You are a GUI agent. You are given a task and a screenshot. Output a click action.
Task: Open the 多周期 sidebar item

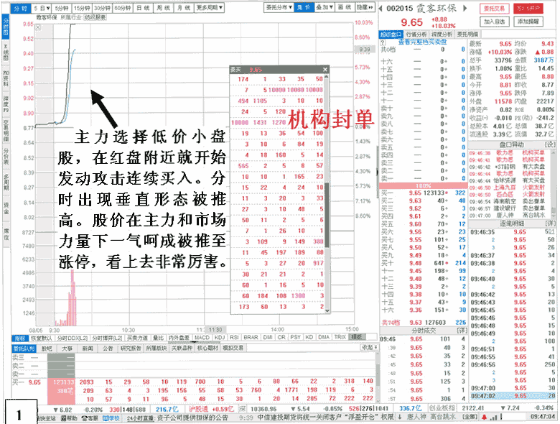tap(6, 182)
